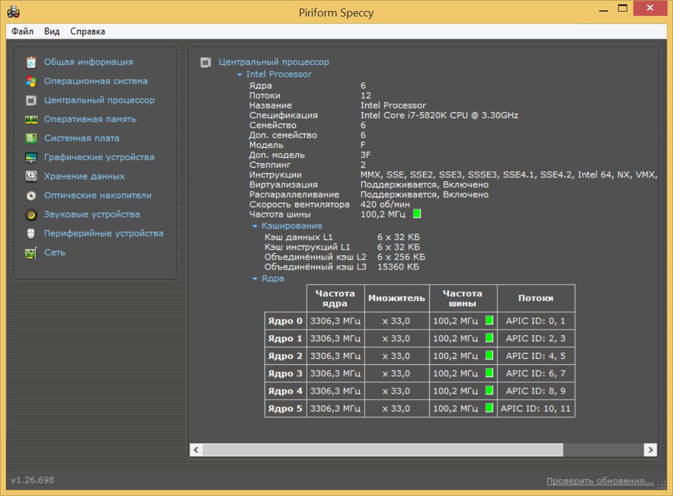Open the Файл menu
This screenshot has width=673, height=496.
[x=23, y=31]
